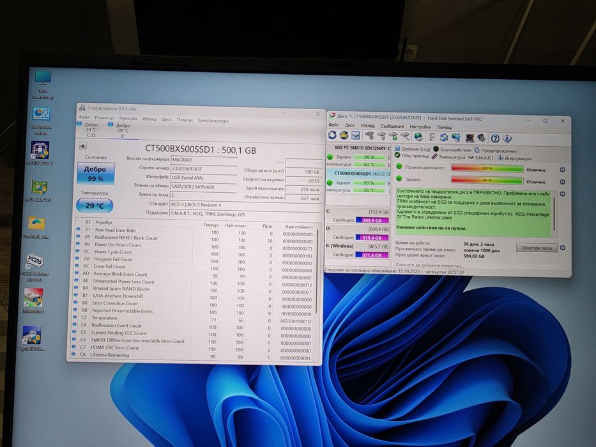Open Език(Language) menu in CrystalDiskInfo
The width and height of the screenshot is (596, 447).
213,121
